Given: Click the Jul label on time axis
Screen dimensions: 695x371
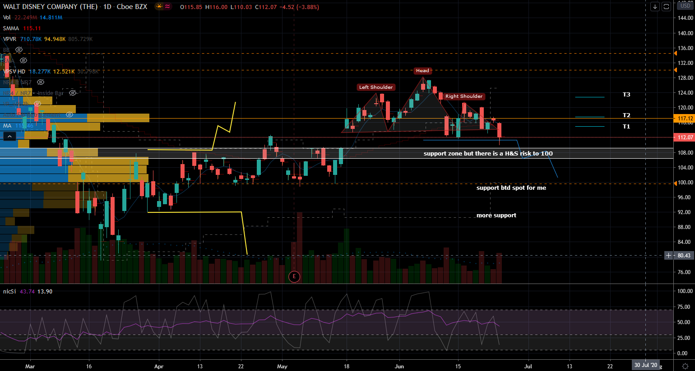Looking at the screenshot, I should click(528, 366).
